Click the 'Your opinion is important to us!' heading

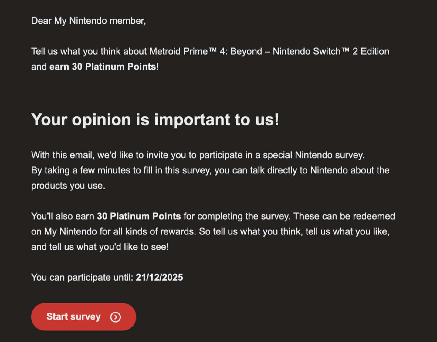(x=155, y=119)
